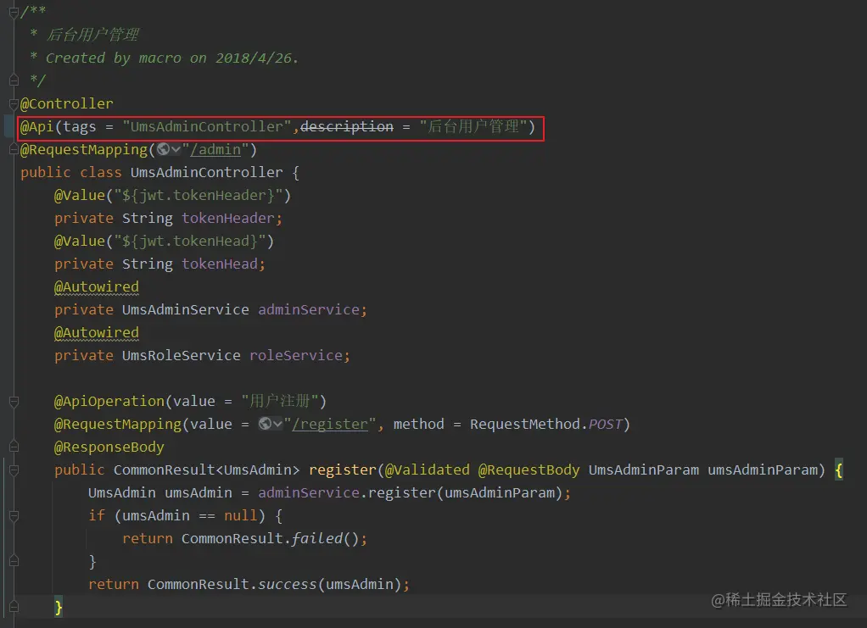Click the fold marker beside @ResponseBody
This screenshot has width=867, height=628.
(14, 447)
